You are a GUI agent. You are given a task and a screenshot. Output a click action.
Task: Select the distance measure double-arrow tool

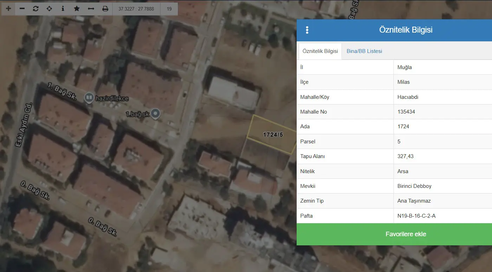tap(91, 9)
